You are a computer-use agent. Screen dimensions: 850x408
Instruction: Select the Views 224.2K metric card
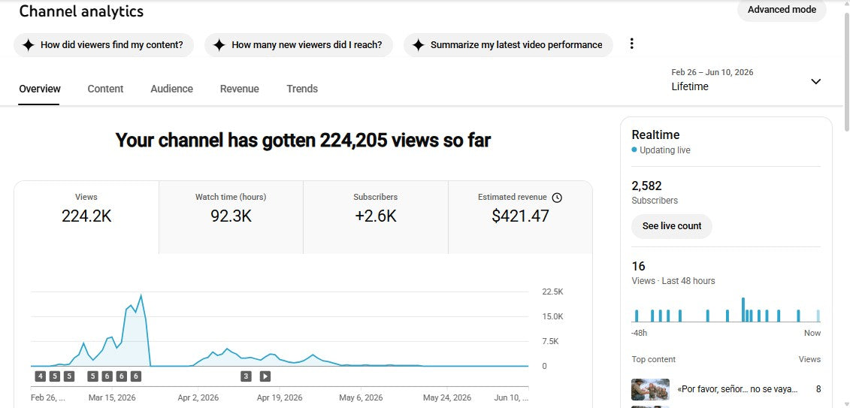pyautogui.click(x=86, y=217)
